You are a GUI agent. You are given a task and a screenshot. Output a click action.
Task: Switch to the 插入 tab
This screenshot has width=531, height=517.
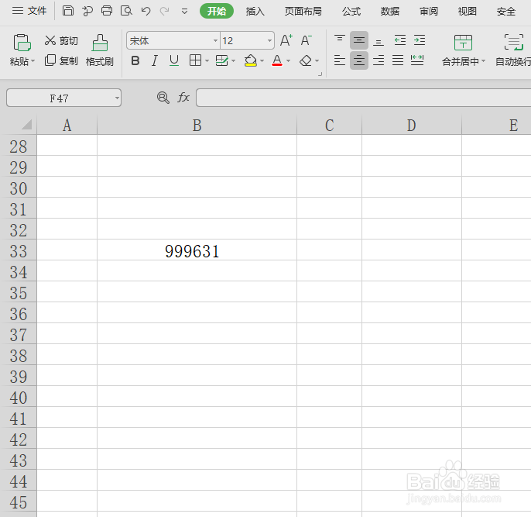pos(255,11)
